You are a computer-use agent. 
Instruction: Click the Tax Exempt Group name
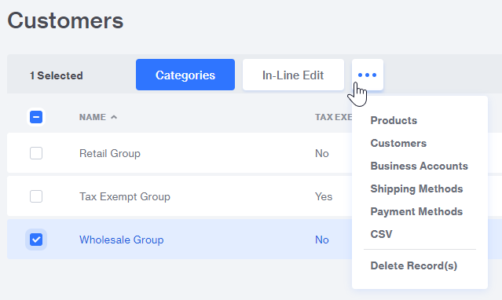tap(125, 196)
